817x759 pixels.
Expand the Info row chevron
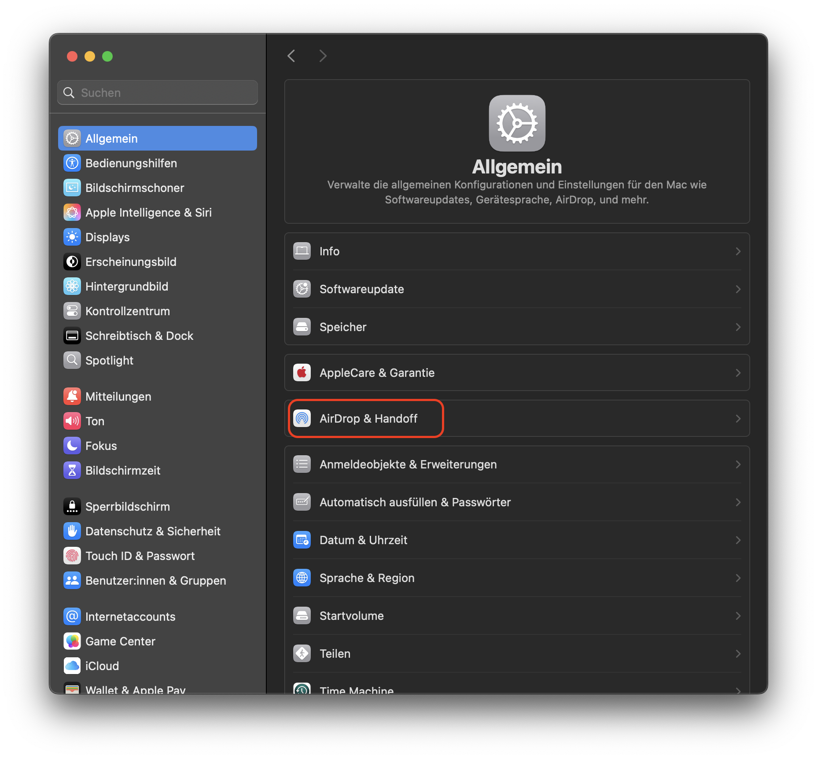[x=738, y=251]
